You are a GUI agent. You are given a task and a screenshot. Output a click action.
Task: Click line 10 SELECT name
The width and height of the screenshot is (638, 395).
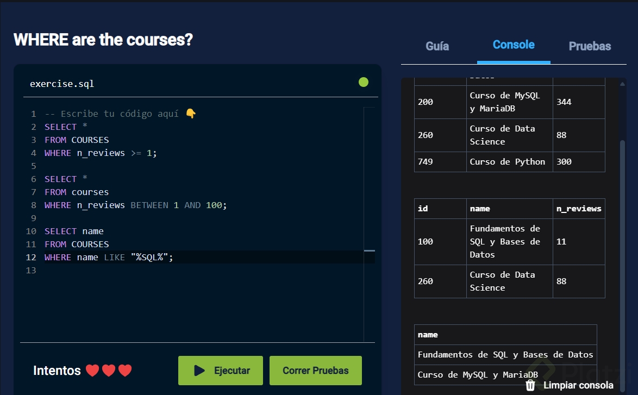tap(74, 231)
